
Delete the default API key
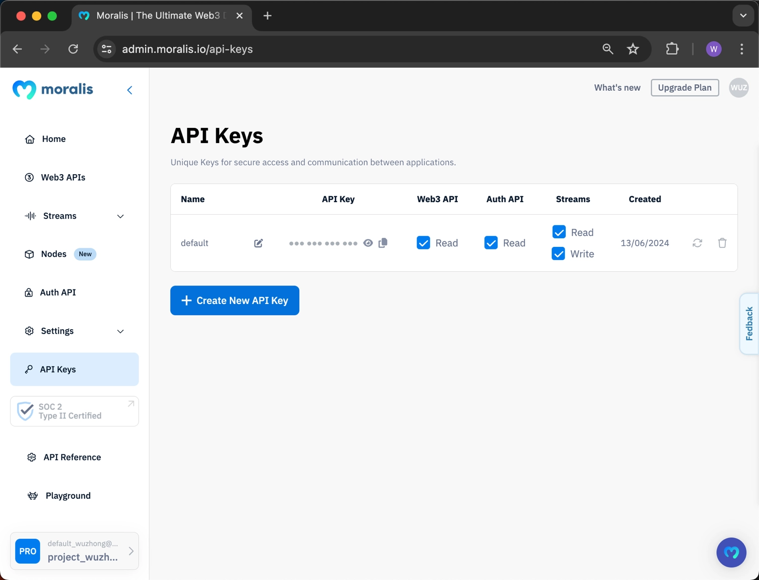722,243
